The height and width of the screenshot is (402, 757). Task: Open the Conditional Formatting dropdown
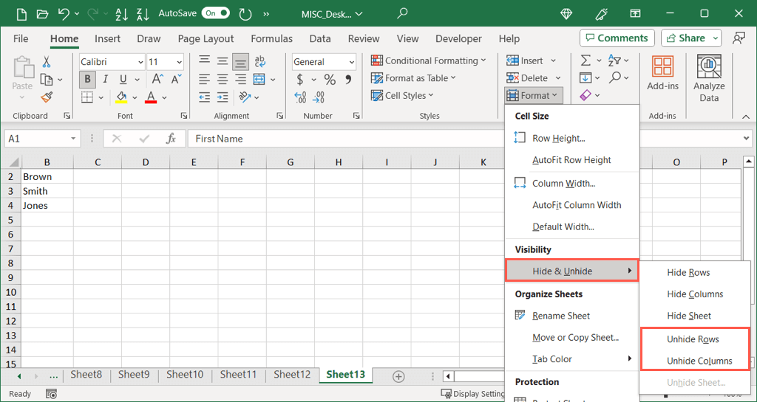pos(429,60)
